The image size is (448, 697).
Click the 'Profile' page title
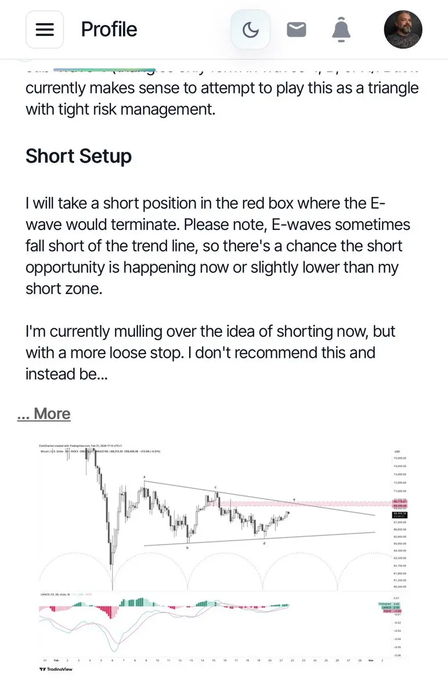tap(109, 29)
